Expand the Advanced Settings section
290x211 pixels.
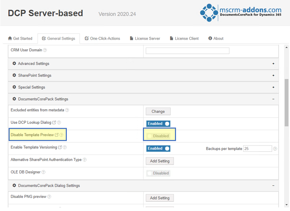(x=143, y=64)
